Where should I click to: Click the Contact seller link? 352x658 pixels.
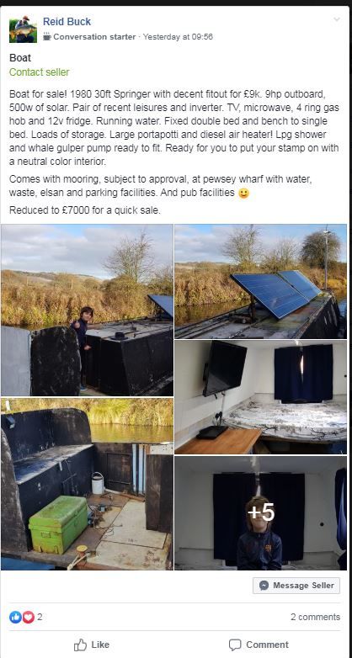pos(39,72)
